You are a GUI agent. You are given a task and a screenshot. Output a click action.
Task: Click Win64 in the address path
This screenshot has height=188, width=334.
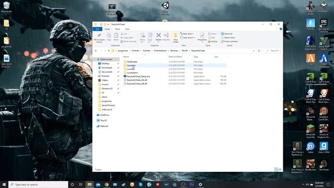click(184, 51)
